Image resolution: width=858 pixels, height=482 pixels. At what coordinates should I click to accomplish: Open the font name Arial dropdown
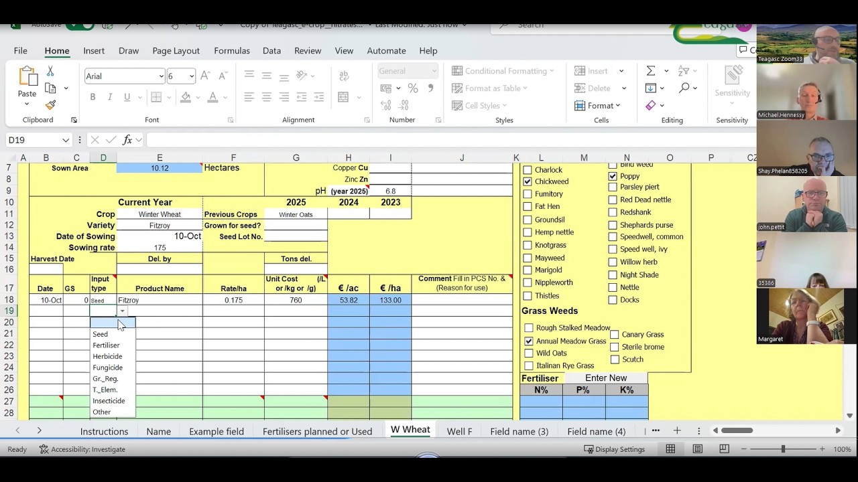[x=161, y=76]
